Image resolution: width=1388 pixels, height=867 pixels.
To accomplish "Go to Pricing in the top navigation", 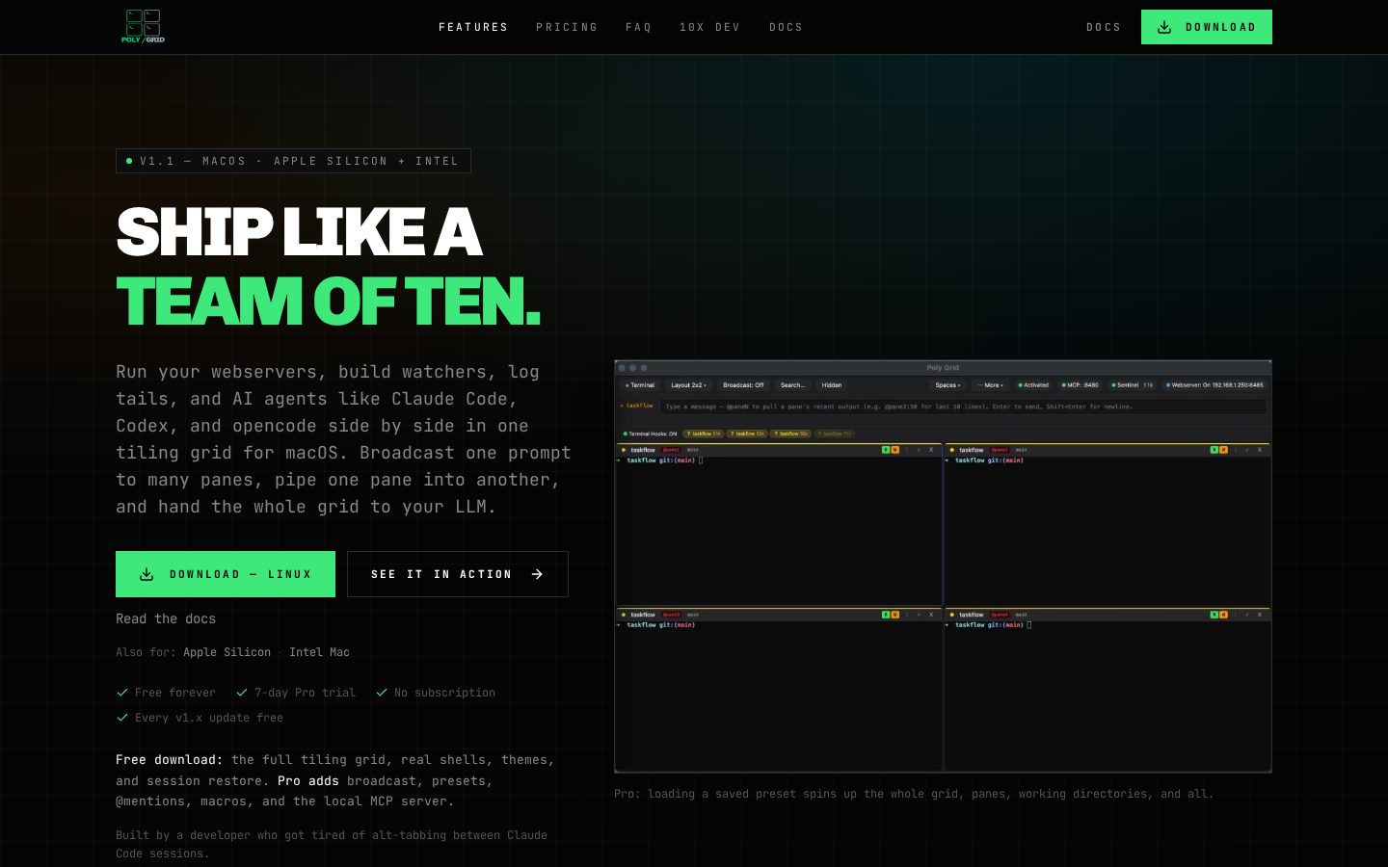I will [x=567, y=27].
